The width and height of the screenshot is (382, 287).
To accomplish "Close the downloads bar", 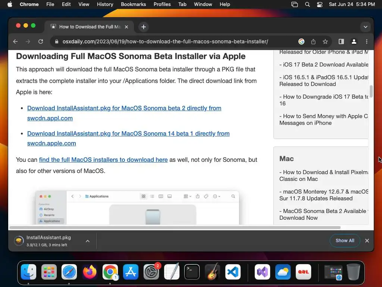I will click(x=367, y=241).
